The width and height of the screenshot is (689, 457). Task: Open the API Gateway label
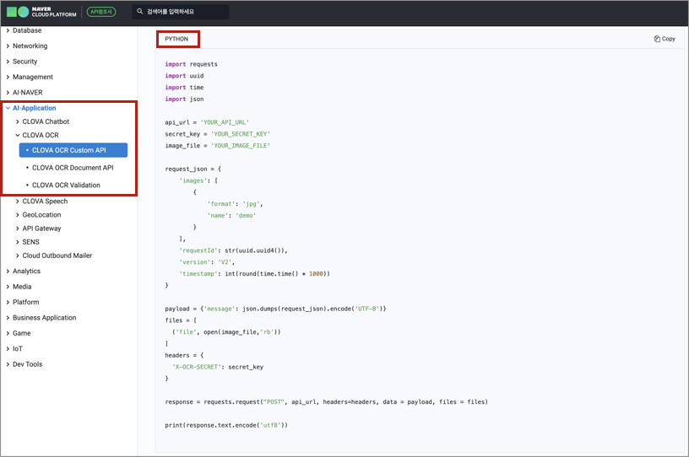pyautogui.click(x=41, y=228)
